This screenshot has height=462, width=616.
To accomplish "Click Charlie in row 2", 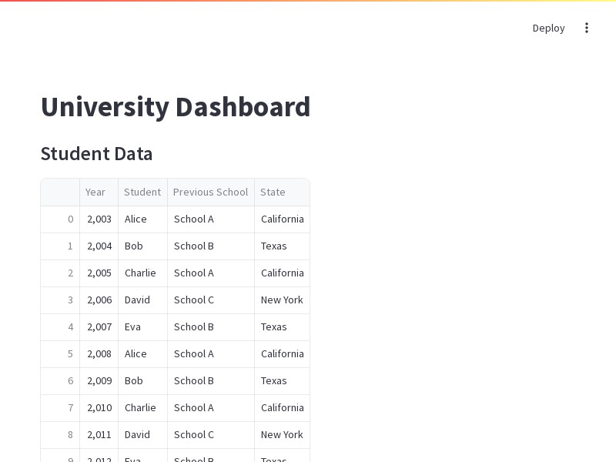I will coord(143,273).
